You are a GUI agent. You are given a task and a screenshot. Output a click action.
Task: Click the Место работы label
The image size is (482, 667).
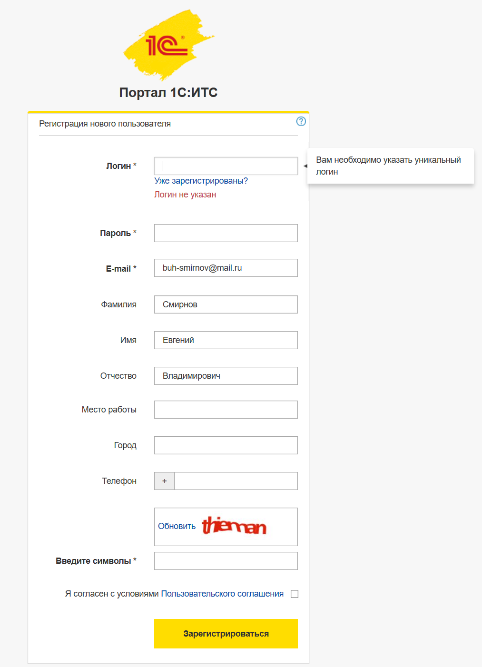coord(109,410)
